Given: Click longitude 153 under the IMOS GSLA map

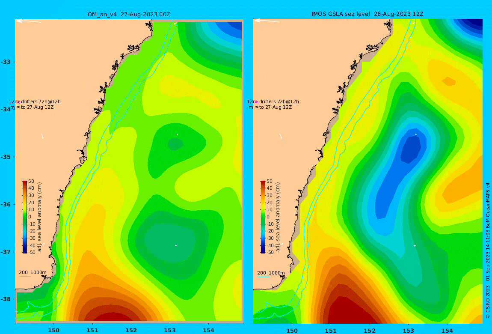Looking at the screenshot, I should (408, 331).
